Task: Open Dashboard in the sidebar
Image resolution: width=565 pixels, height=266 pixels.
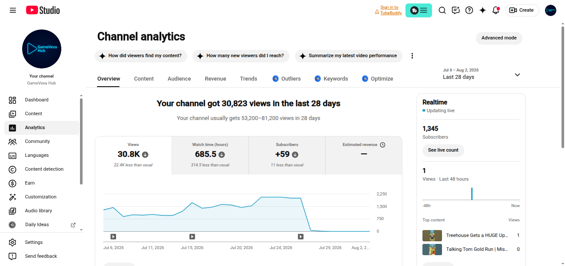Action: 42,100
